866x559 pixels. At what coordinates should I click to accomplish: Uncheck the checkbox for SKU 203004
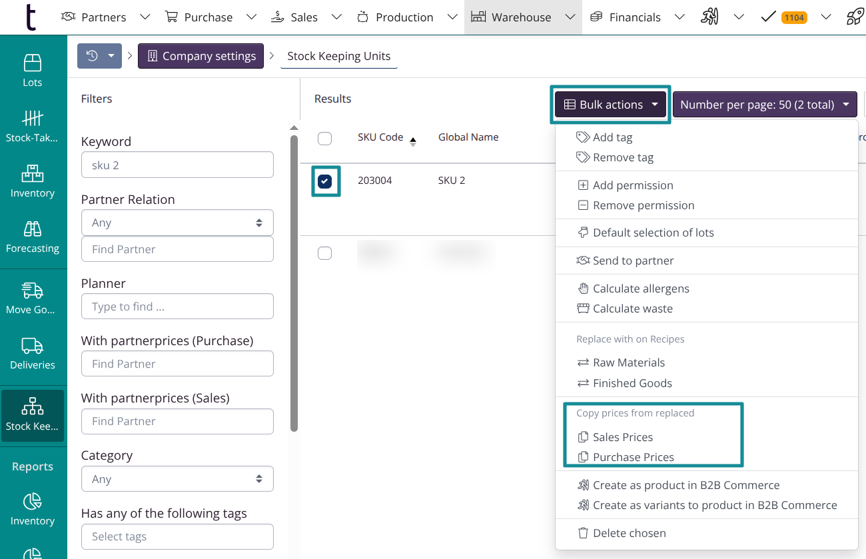tap(324, 181)
